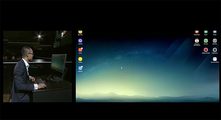The width and height of the screenshot is (221, 120).
Task: Open the Settings desktop icon
Action: 80,68
